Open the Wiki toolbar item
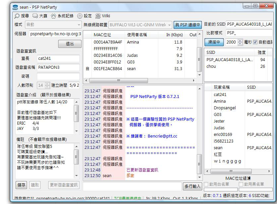The image size is (277, 204). tap(103, 16)
